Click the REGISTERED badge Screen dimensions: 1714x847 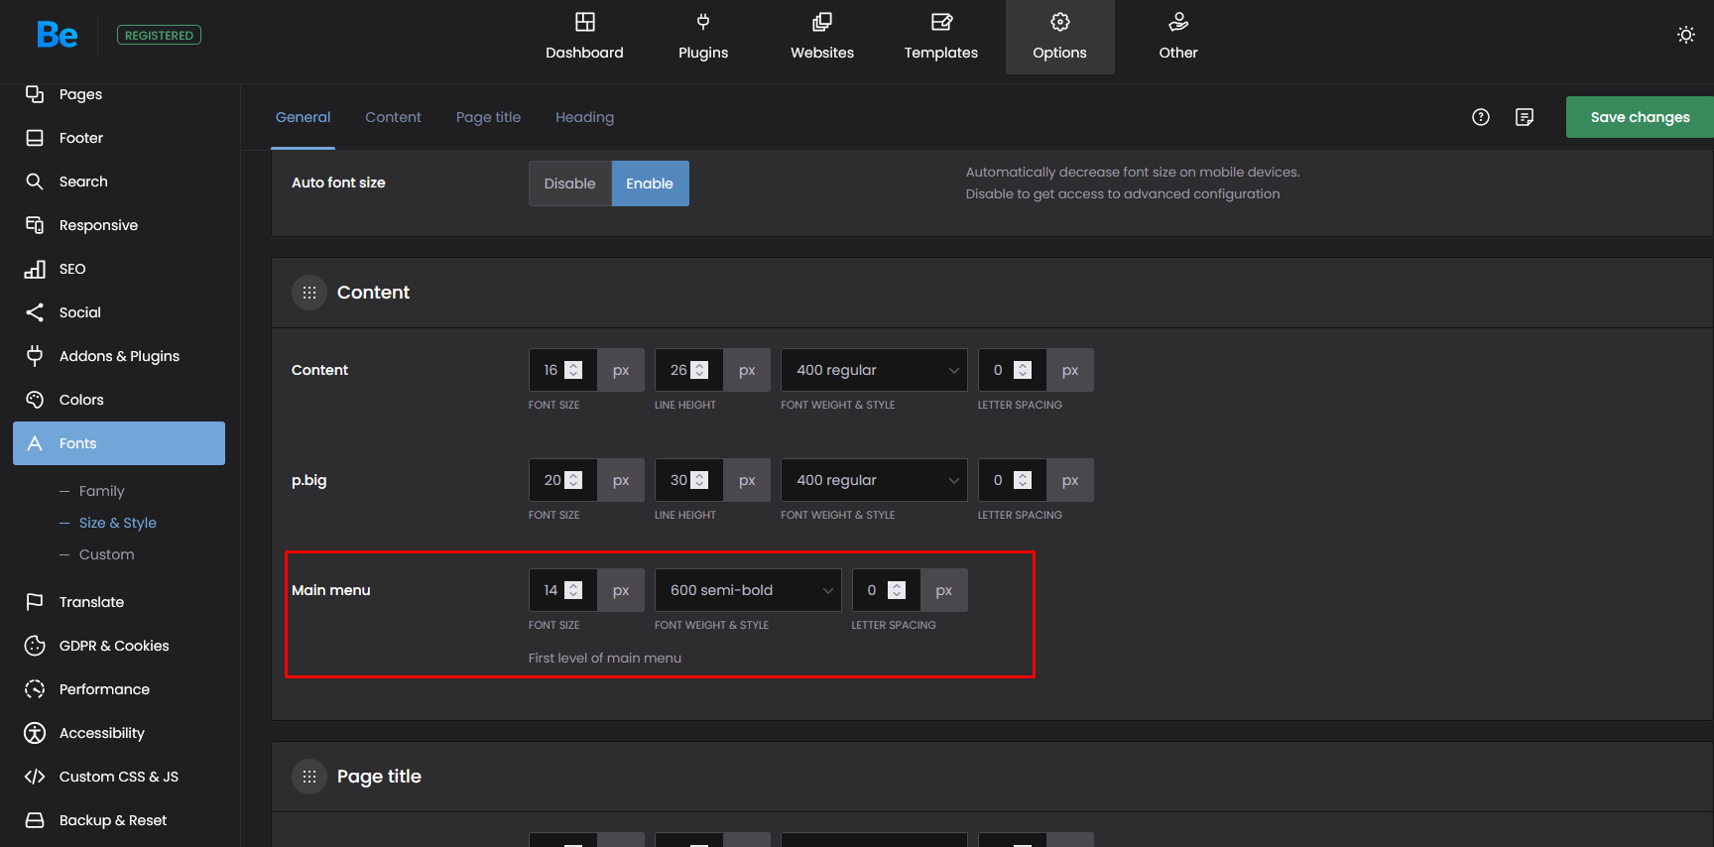click(159, 35)
